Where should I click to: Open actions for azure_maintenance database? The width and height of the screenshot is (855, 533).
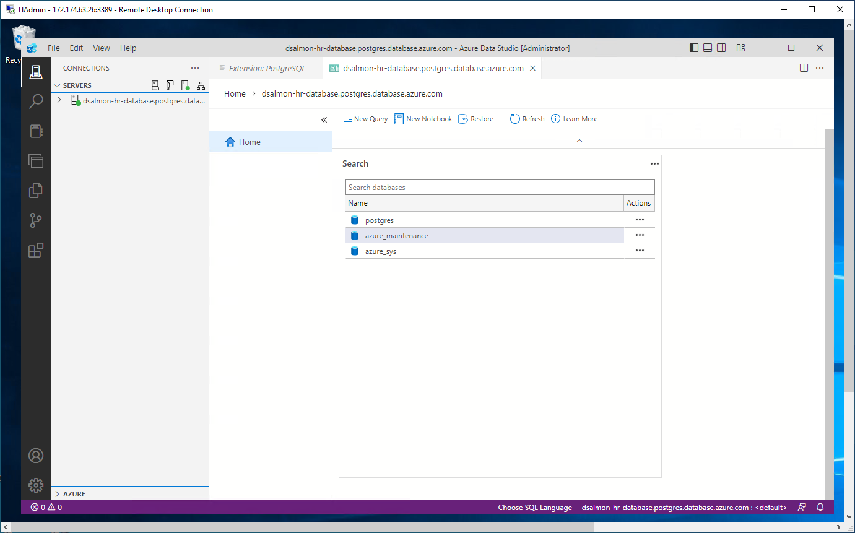coord(640,235)
